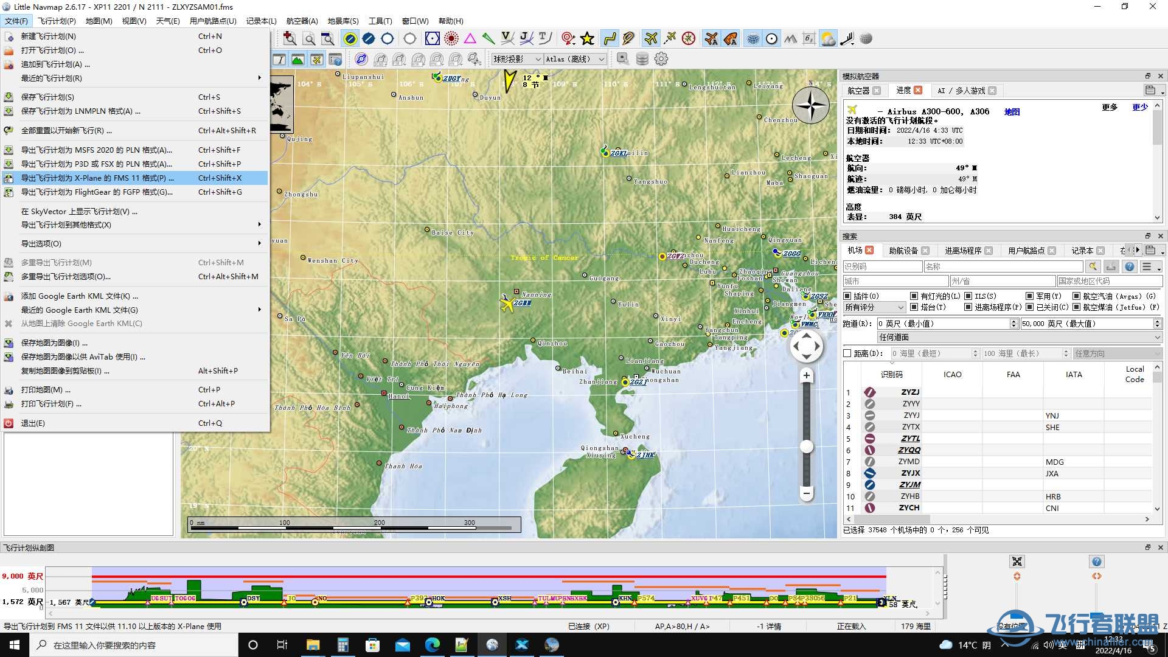
Task: Open the 地图(M) menu
Action: (x=99, y=21)
